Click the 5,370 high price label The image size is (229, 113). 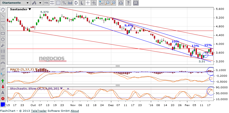[45, 12]
